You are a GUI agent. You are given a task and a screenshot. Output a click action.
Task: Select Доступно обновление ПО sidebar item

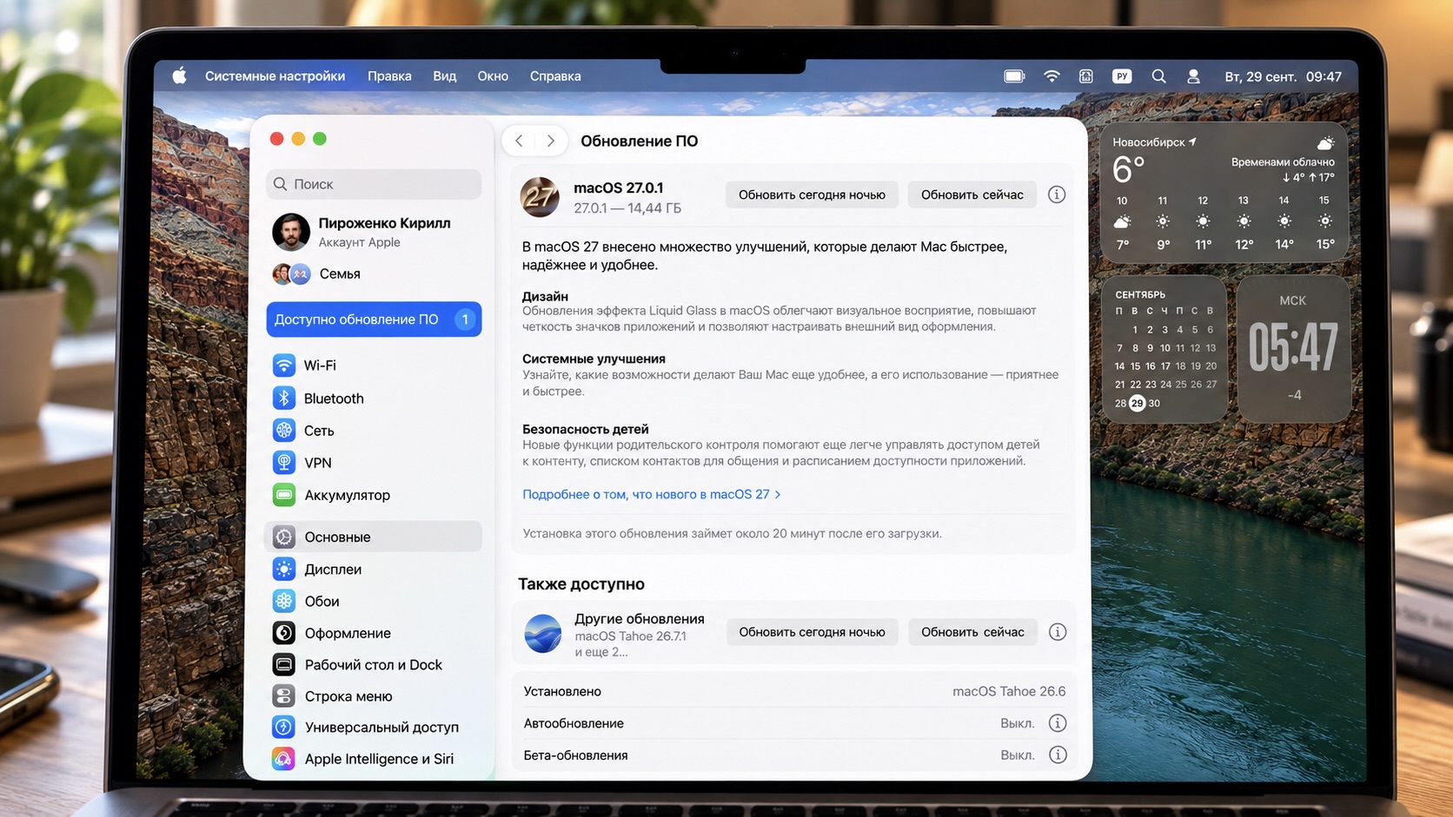(x=374, y=320)
